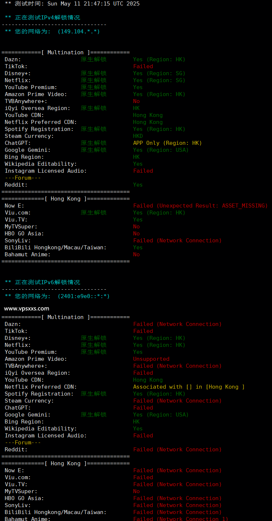272x521 pixels.
Task: Click the IPv4 network address '(149.104.*.*)'
Action: point(79,32)
